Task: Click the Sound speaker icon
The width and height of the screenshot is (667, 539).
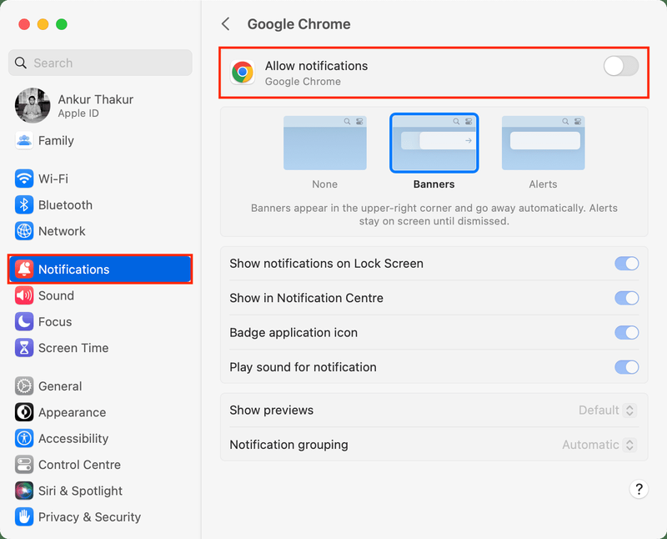Action: (24, 295)
